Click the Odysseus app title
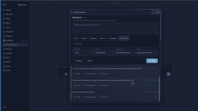This screenshot has width=198, height=111. pyautogui.click(x=22, y=5)
